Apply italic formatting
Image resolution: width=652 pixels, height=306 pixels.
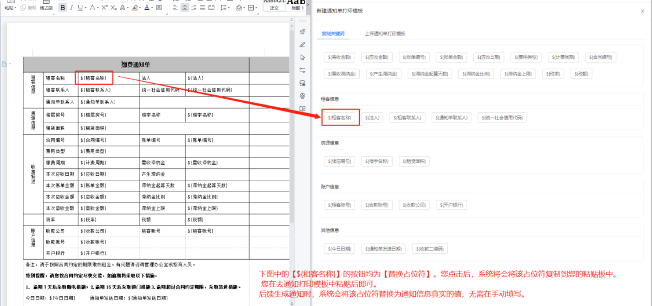pyautogui.click(x=71, y=8)
